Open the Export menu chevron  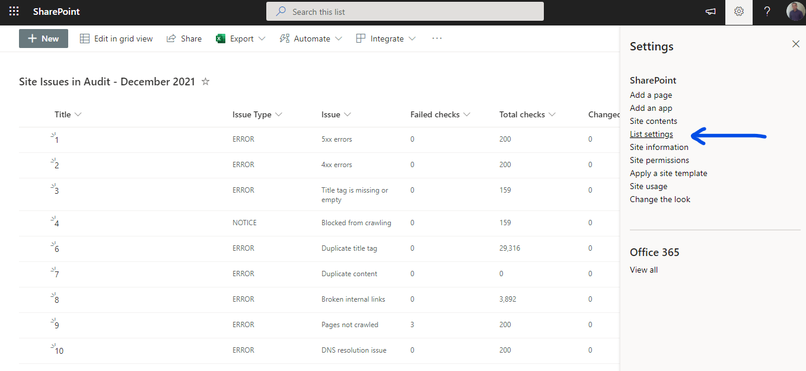pos(261,38)
